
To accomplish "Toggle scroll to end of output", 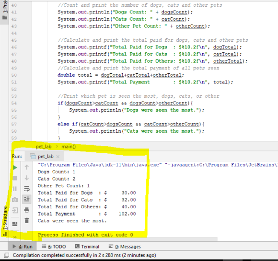I will pos(27,199).
